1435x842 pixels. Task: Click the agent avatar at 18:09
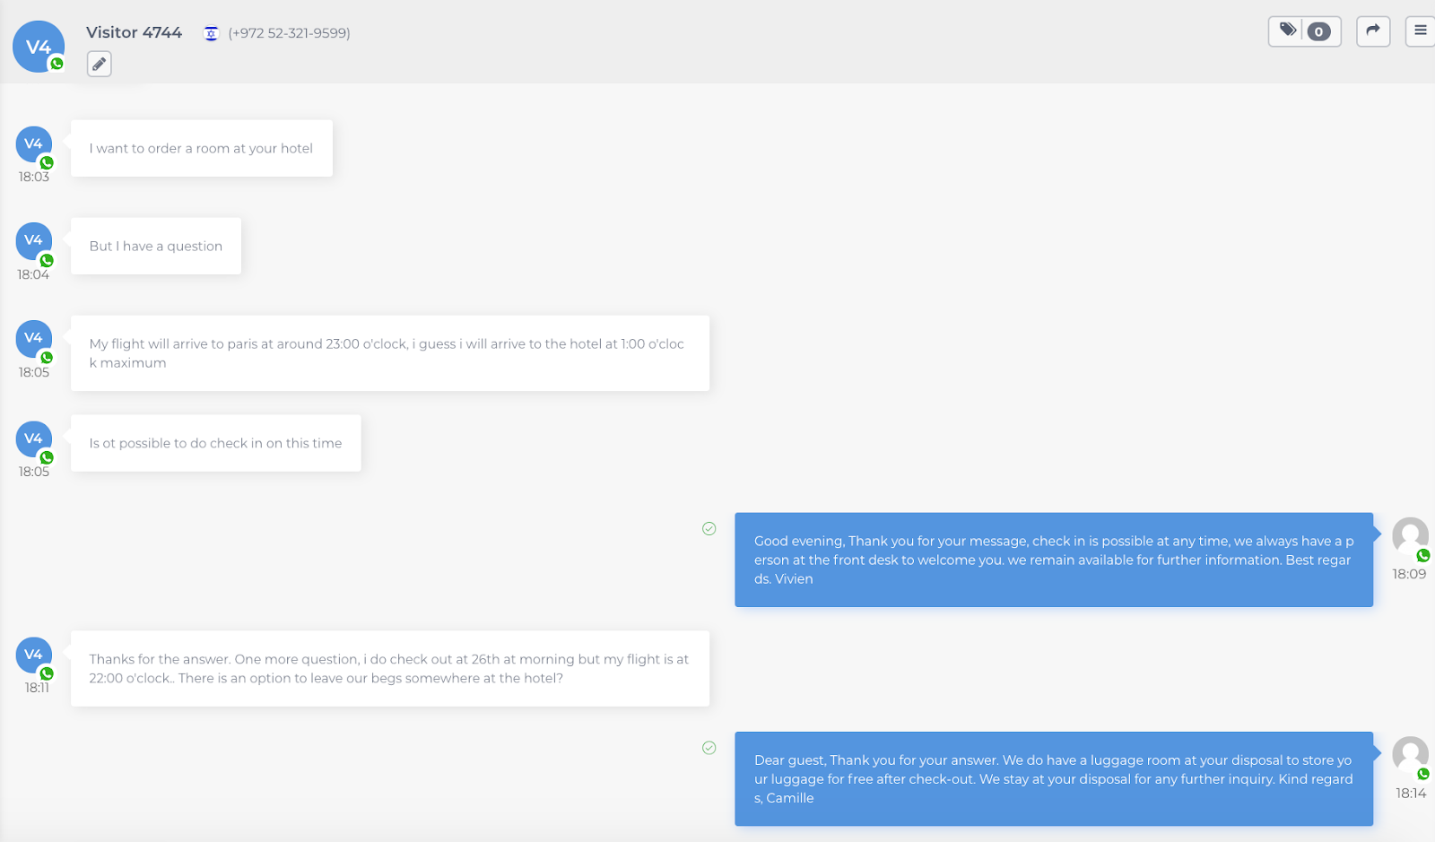tap(1409, 536)
